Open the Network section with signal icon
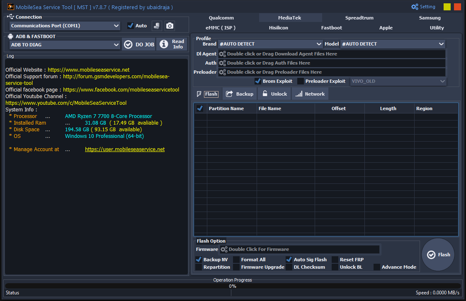Image resolution: width=466 pixels, height=301 pixels. 310,94
